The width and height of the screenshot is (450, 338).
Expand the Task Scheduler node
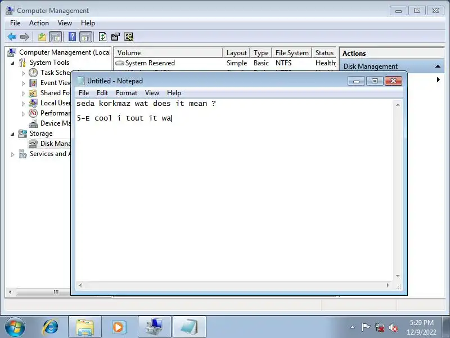pos(23,73)
